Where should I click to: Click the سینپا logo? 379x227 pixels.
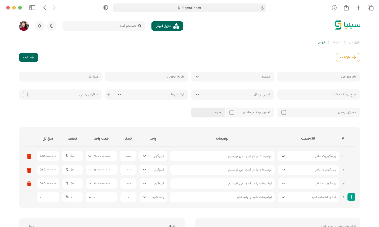(347, 25)
